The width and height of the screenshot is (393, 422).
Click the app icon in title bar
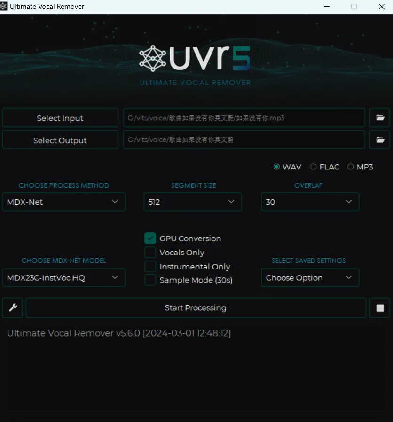point(3,7)
